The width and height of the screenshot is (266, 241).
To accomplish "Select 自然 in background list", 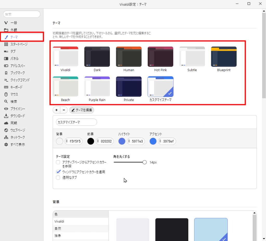I will [81, 229].
